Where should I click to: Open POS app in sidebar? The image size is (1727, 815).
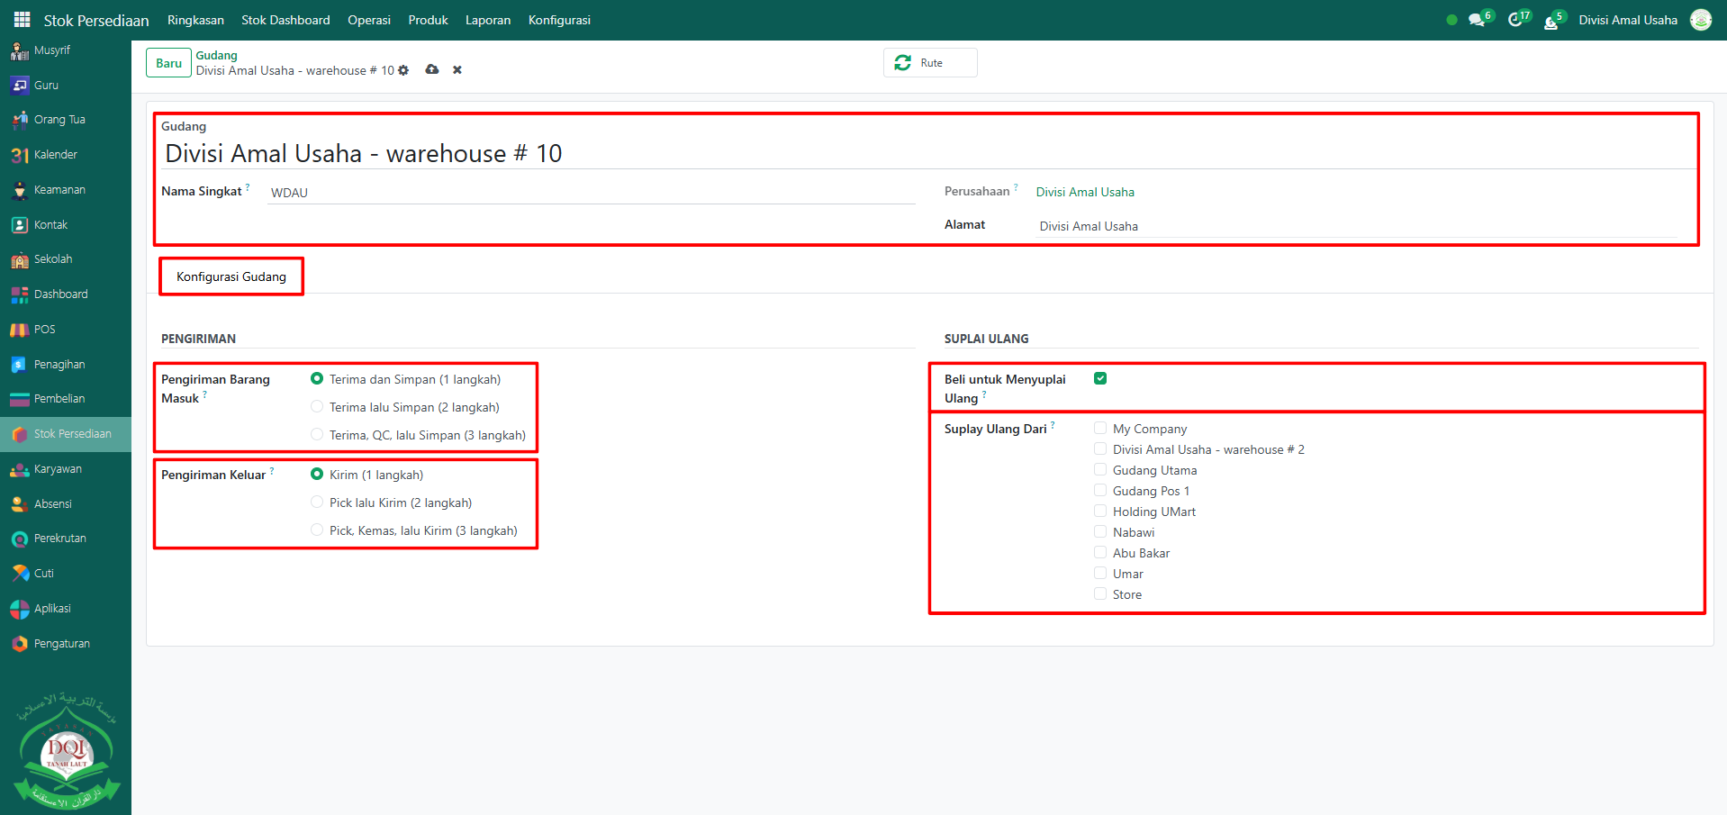click(44, 330)
